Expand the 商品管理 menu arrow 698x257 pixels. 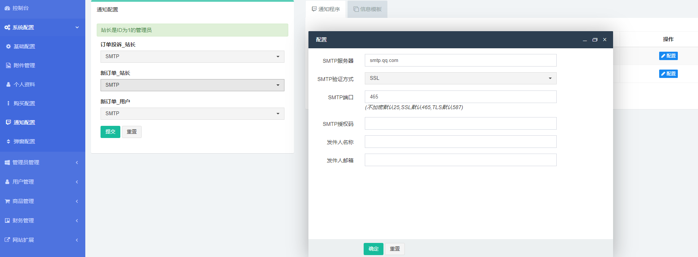tap(77, 201)
